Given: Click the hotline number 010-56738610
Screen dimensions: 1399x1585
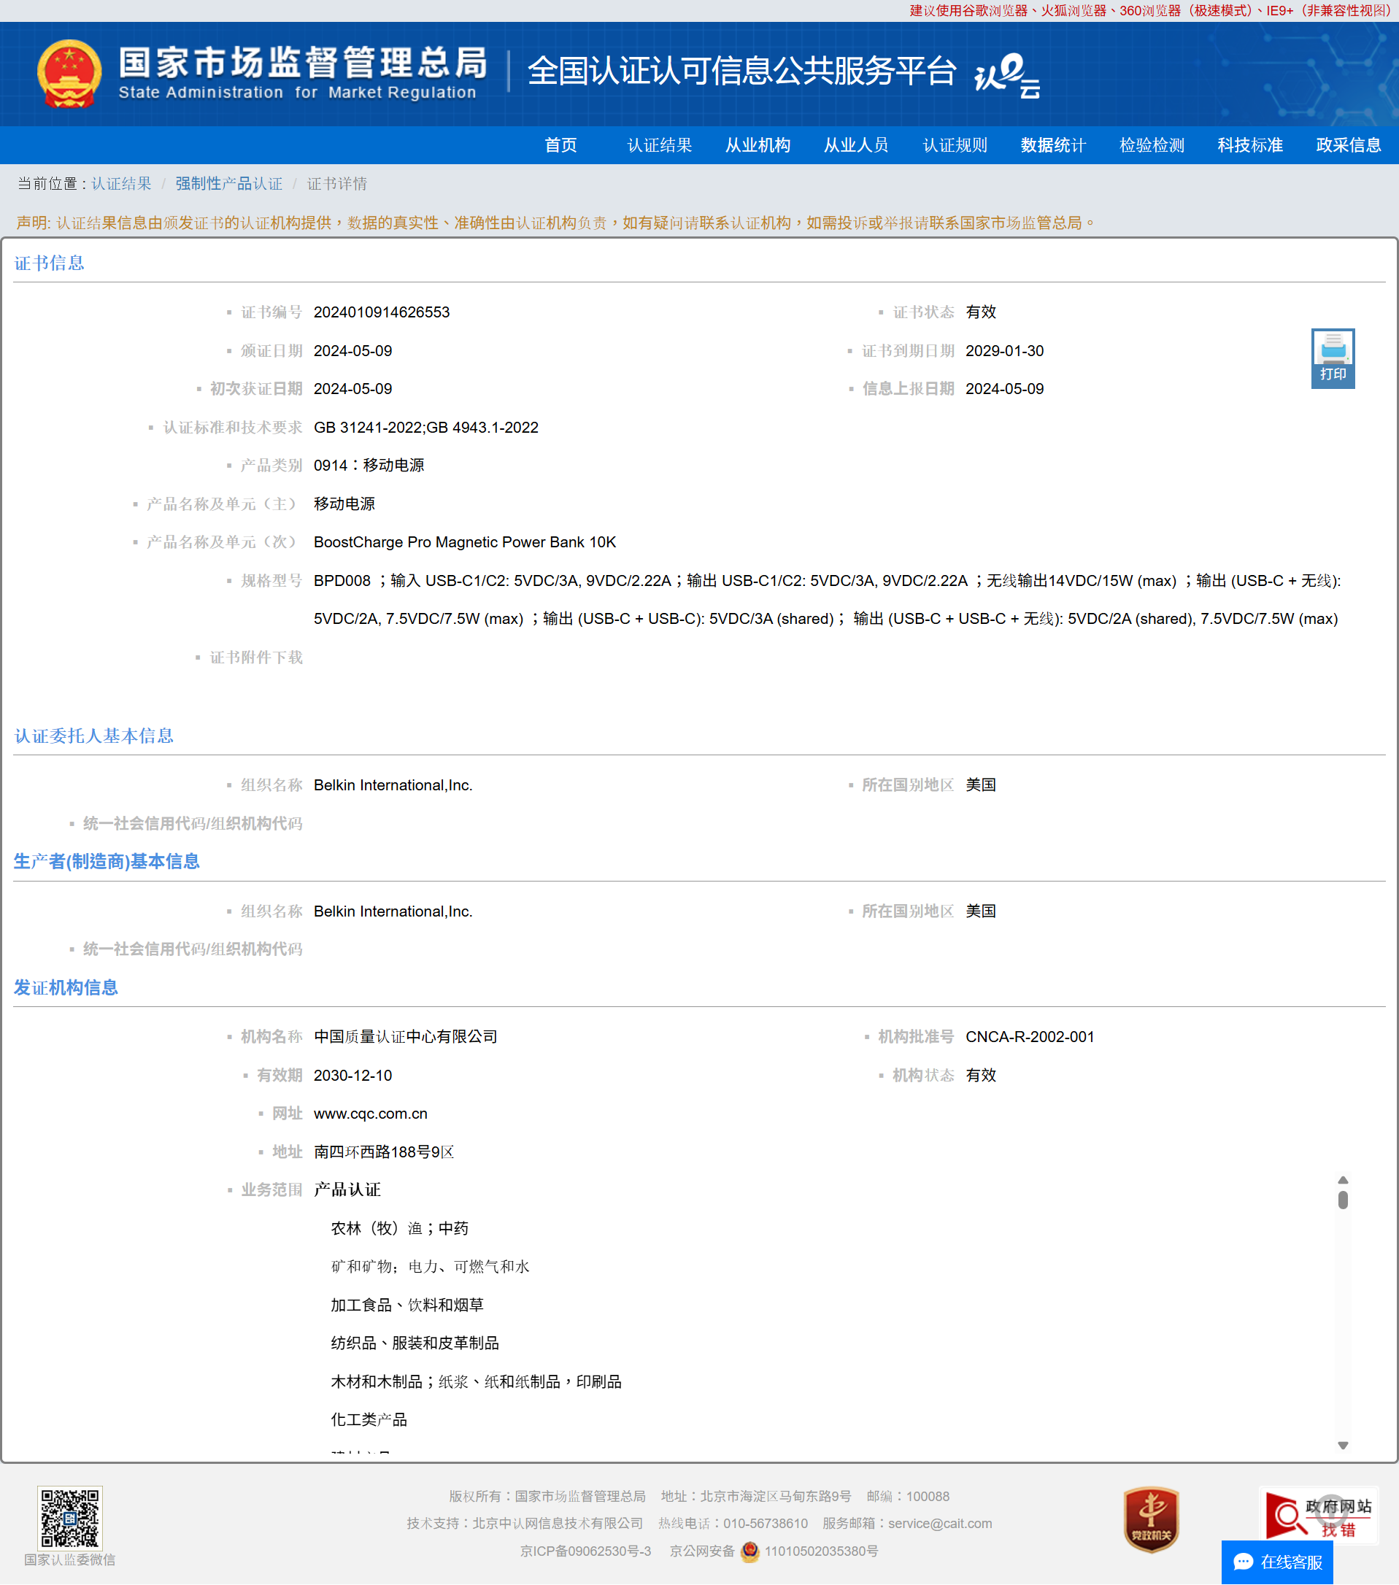Looking at the screenshot, I should click(766, 1523).
